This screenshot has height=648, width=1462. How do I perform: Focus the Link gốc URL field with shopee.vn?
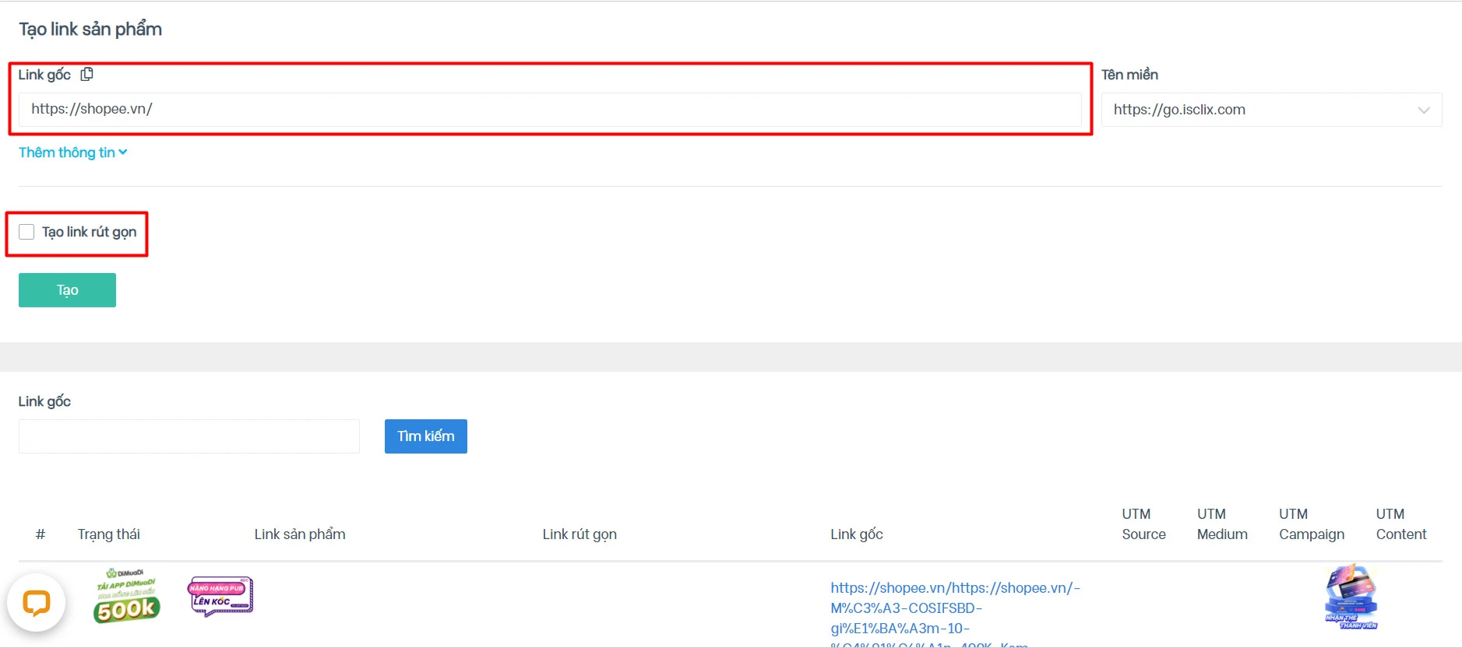(x=549, y=109)
